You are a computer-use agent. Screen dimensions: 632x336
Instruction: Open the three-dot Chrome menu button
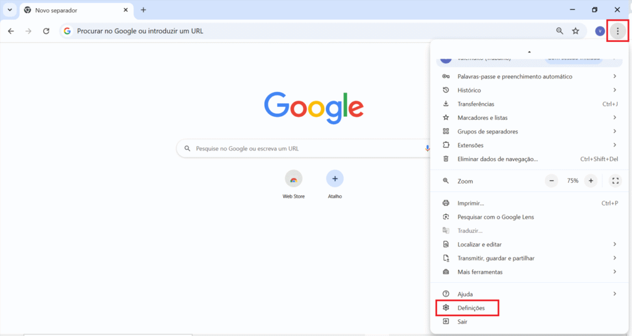pyautogui.click(x=617, y=31)
